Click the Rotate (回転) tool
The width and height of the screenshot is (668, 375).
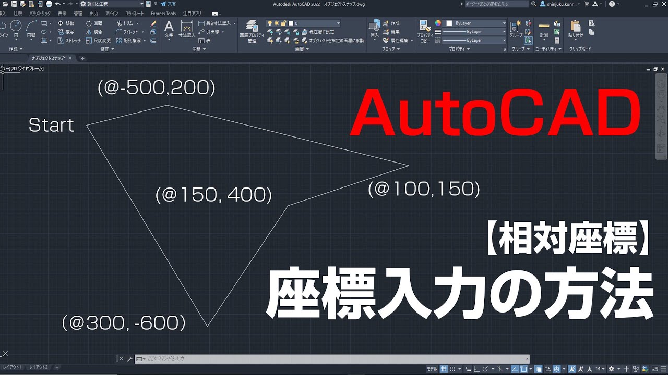point(94,23)
